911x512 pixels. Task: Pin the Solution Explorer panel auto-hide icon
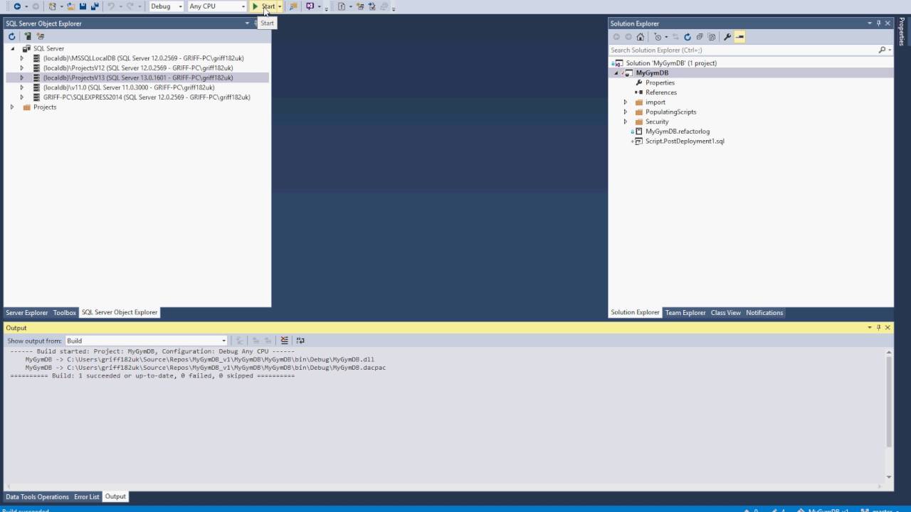[878, 23]
